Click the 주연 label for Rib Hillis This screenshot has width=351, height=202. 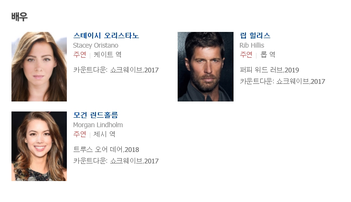coord(246,54)
